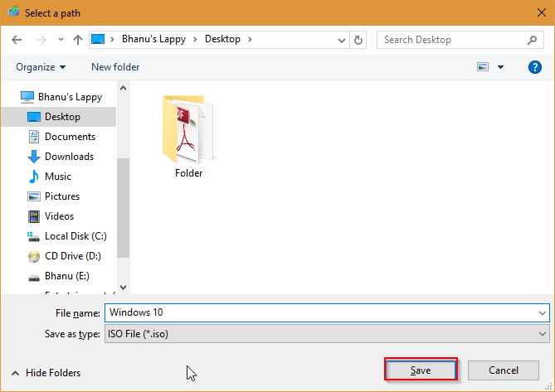The height and width of the screenshot is (392, 555).
Task: Open Videos in navigation pane
Action: [59, 216]
